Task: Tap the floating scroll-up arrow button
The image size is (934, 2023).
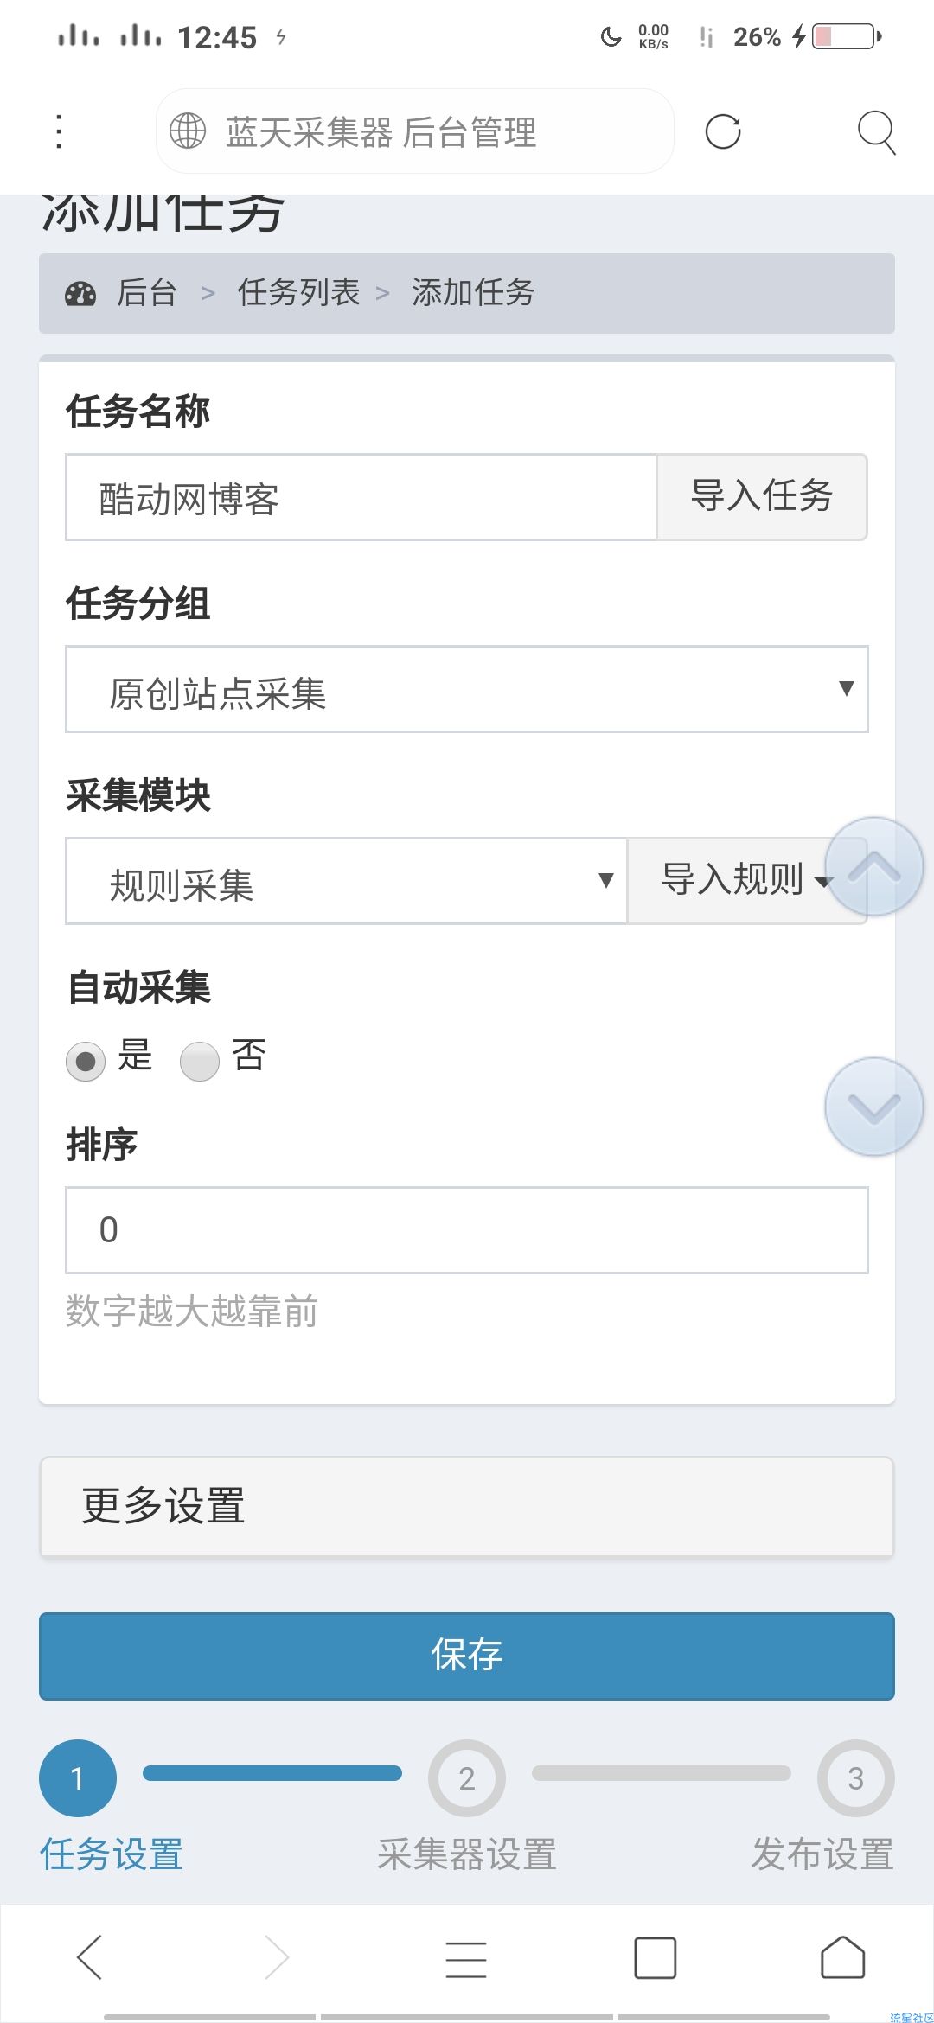Action: point(873,866)
